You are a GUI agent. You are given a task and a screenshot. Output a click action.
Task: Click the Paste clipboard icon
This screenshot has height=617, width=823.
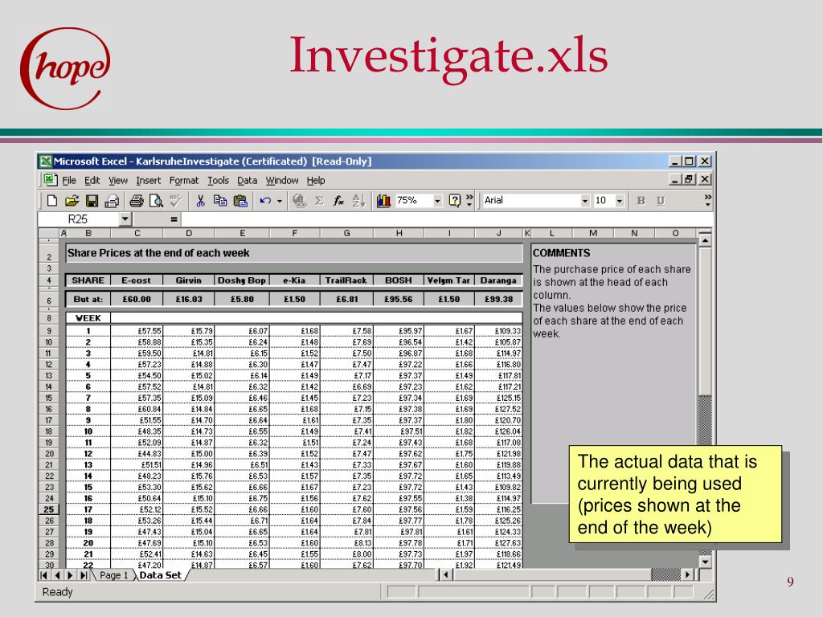[x=240, y=200]
